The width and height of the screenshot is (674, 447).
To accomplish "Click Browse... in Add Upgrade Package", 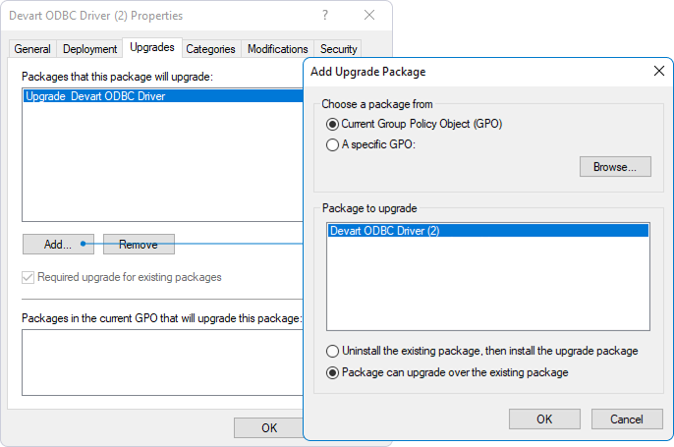I will click(615, 167).
